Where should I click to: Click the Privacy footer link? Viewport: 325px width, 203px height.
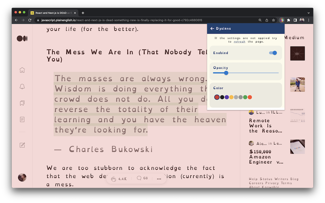(x=272, y=183)
